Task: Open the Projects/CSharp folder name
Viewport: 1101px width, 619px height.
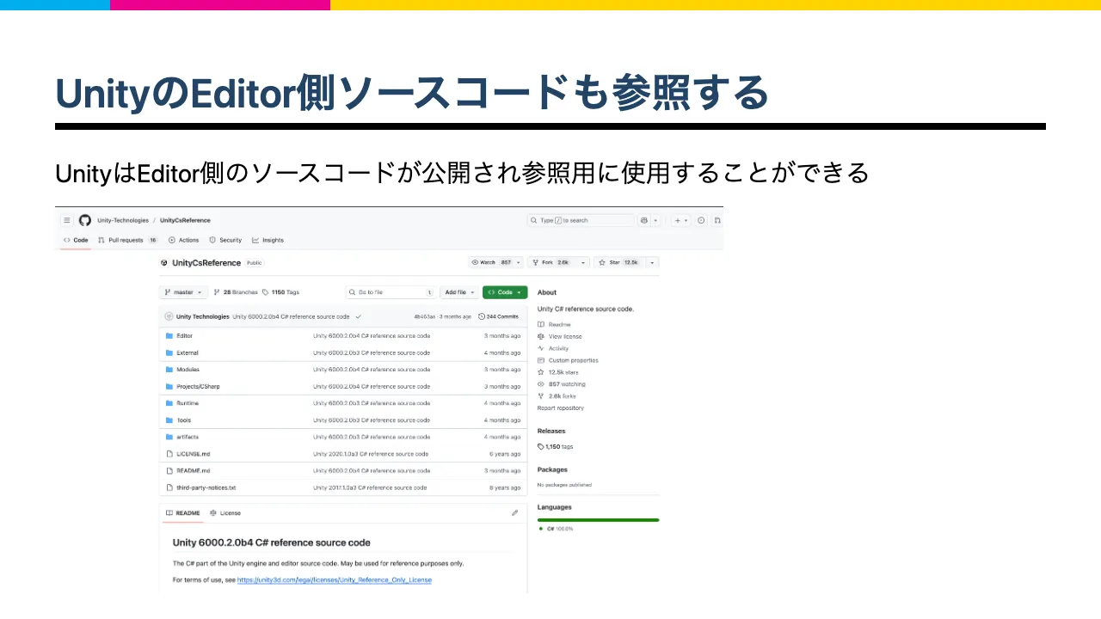Action: coord(198,387)
